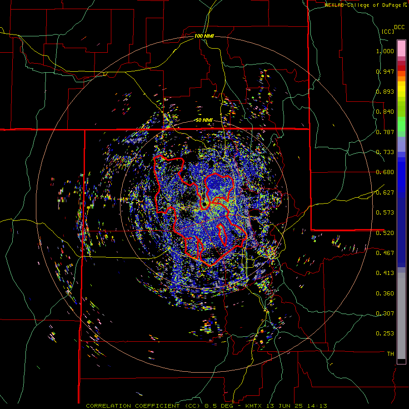Select the 0.467 legend value
The width and height of the screenshot is (409, 409).
(x=385, y=253)
